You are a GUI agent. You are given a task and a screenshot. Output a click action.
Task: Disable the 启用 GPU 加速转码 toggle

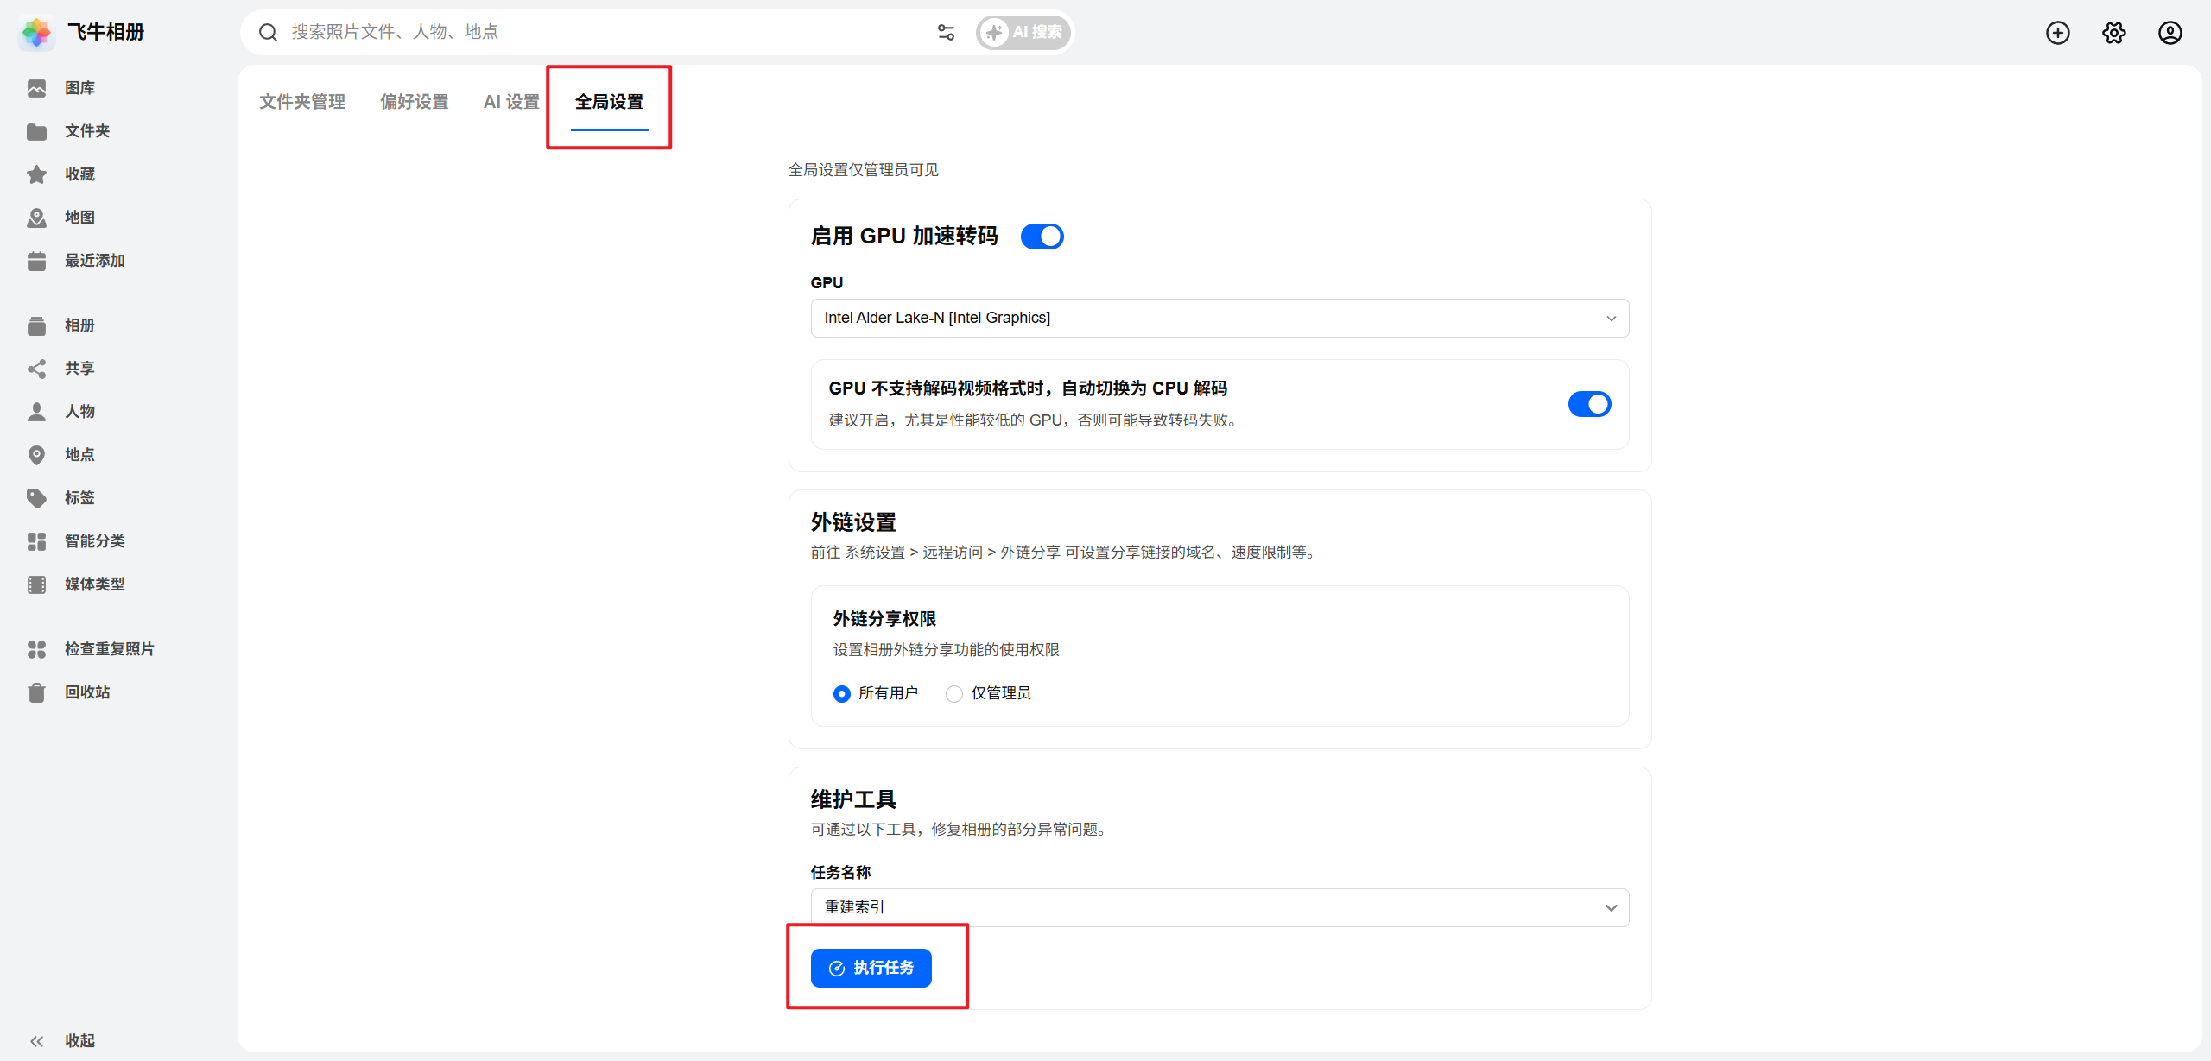(1042, 237)
